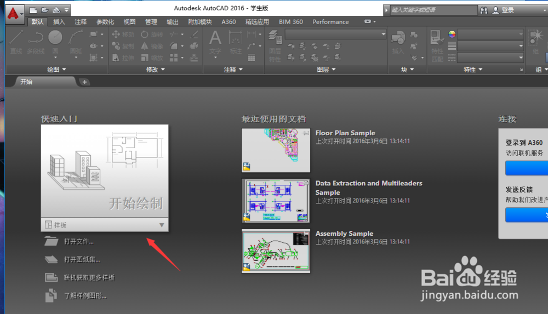Click the 旋转 (Rotate) tool
The width and height of the screenshot is (548, 314).
152,34
